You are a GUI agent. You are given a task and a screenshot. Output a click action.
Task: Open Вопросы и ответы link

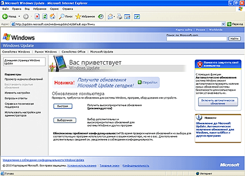[x=16, y=98]
